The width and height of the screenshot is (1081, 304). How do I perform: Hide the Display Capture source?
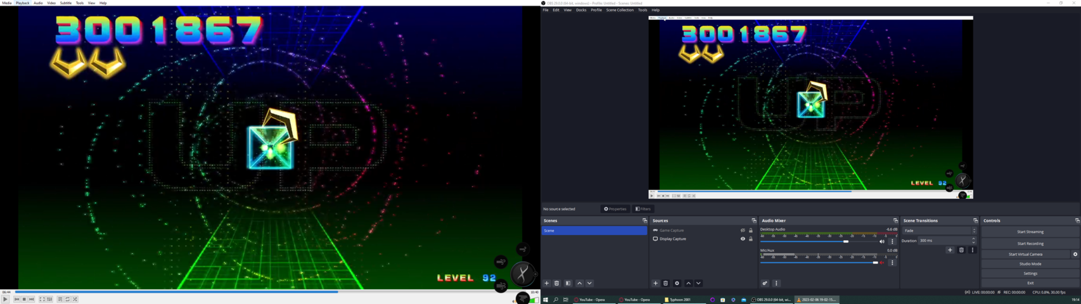743,239
